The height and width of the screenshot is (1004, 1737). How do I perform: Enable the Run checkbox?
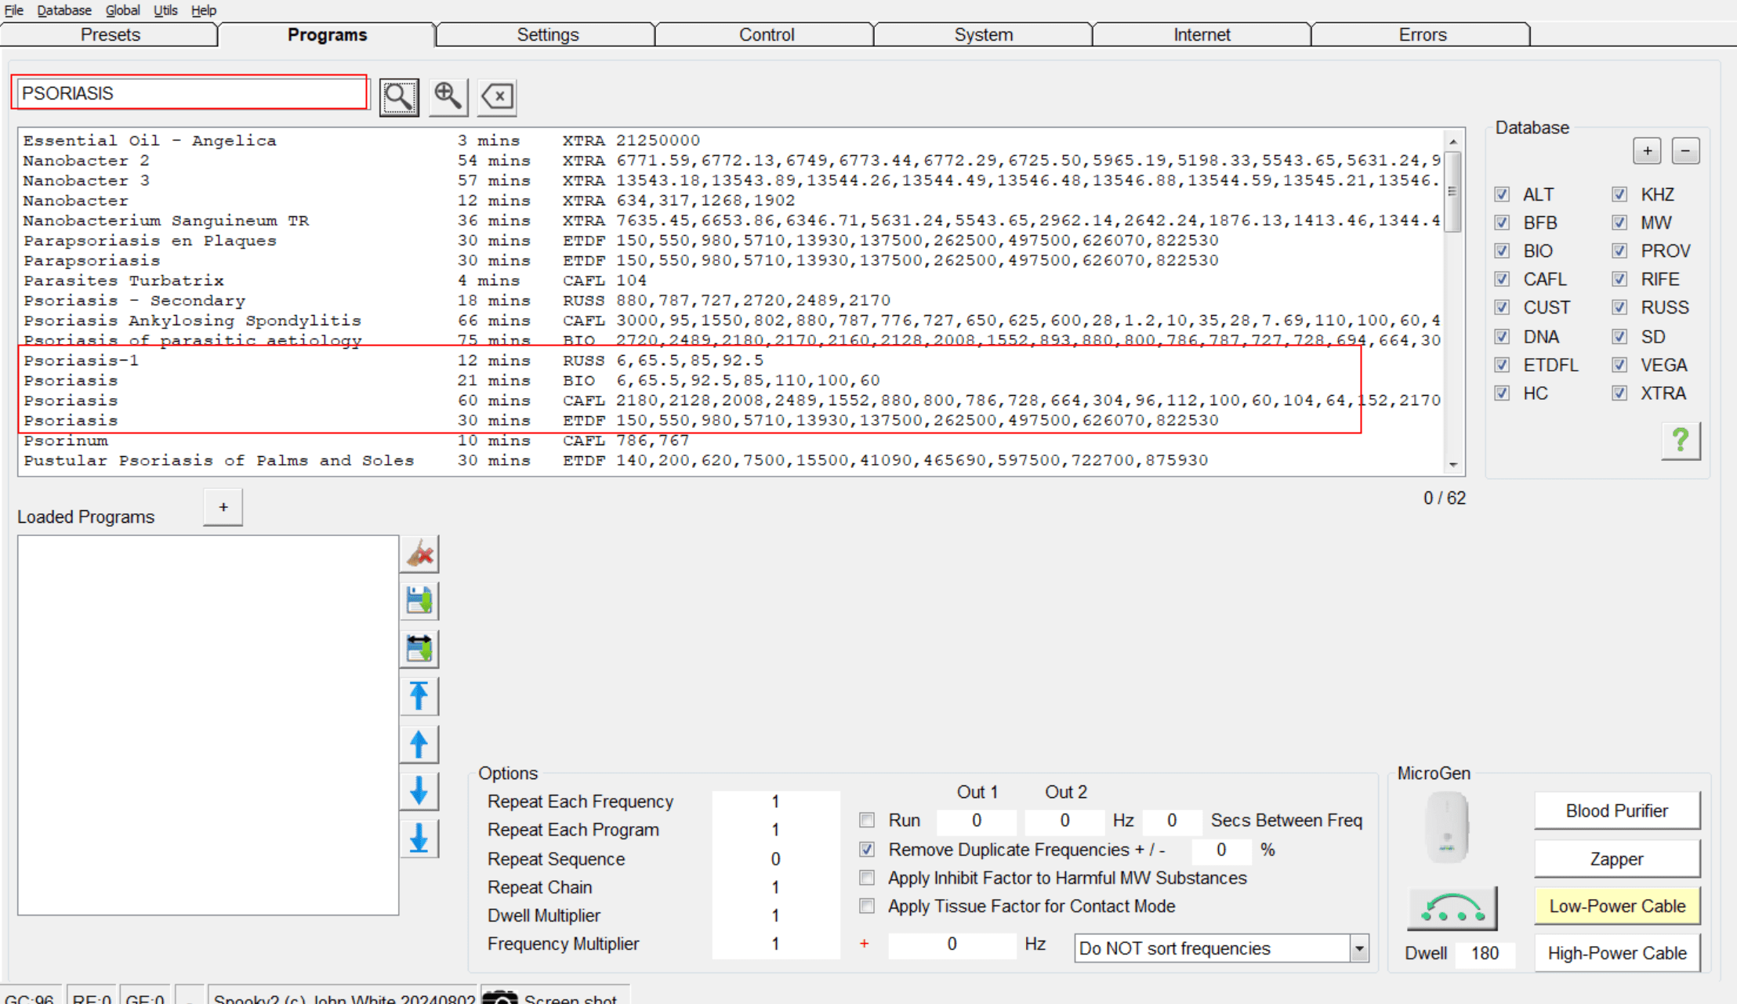coord(867,821)
